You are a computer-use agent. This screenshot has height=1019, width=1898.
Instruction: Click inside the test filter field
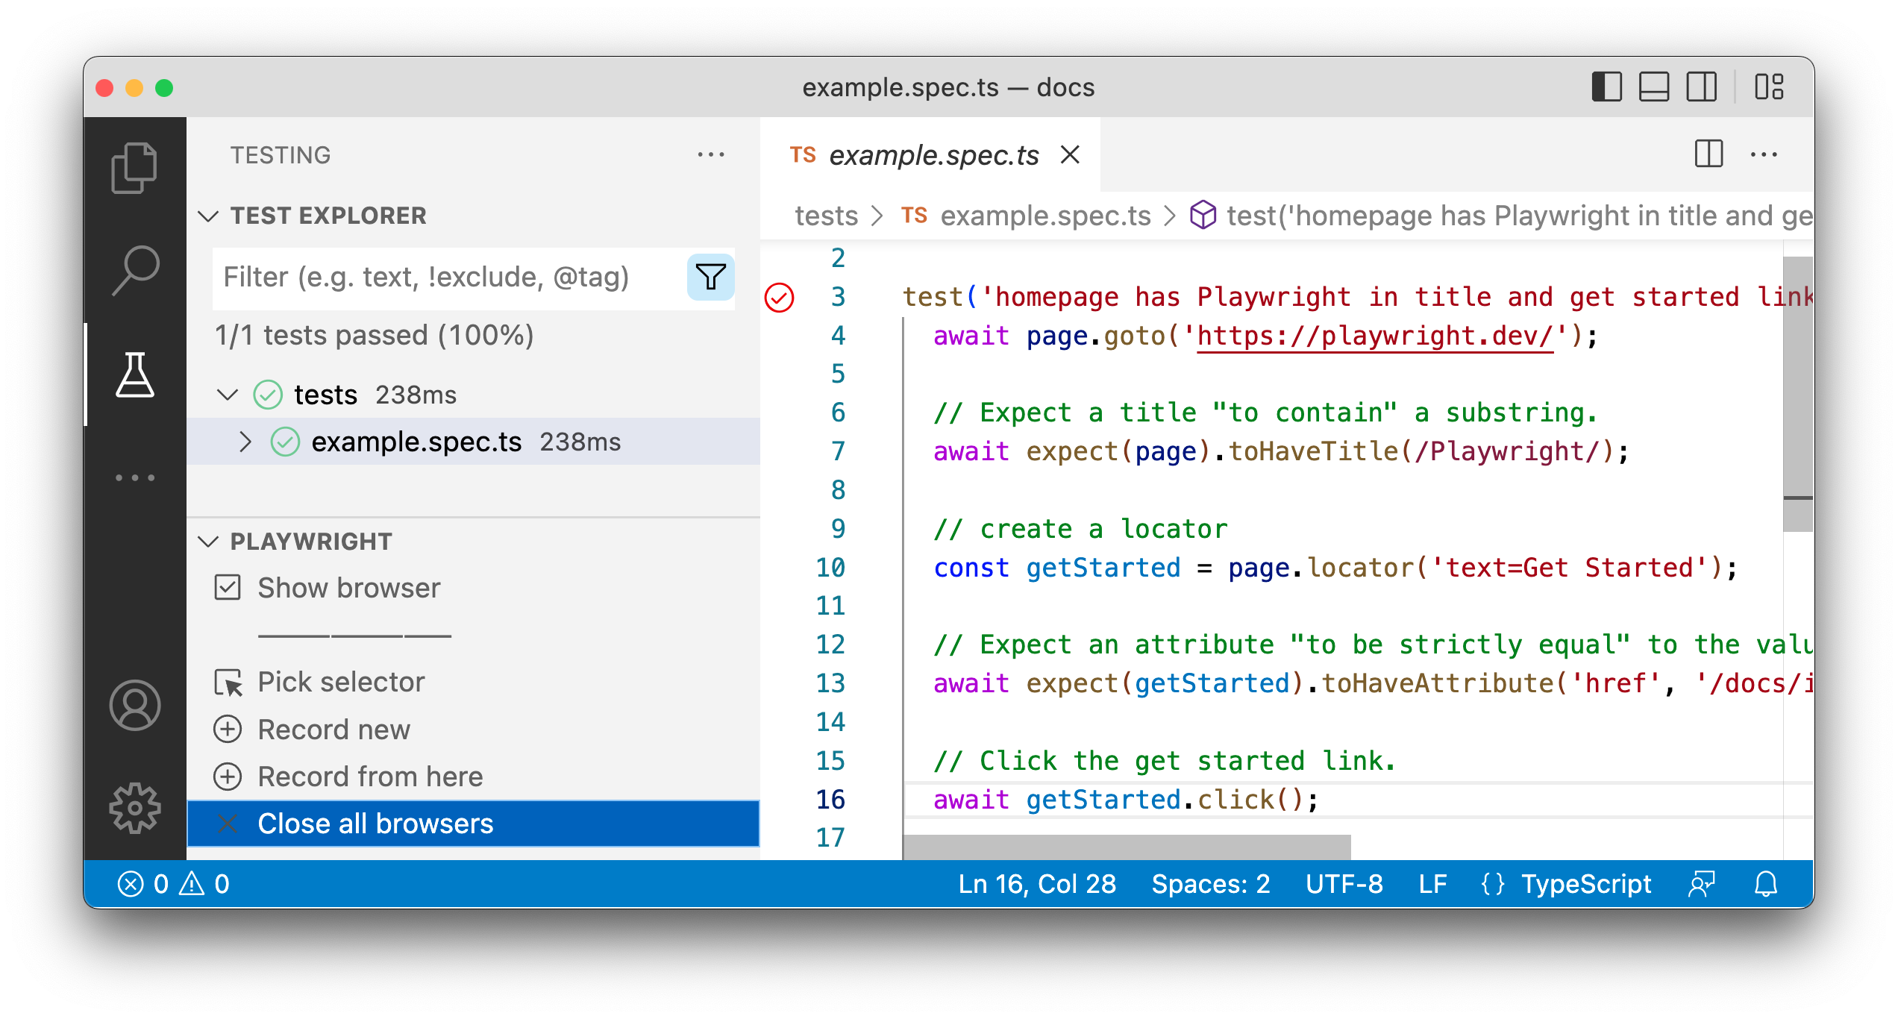click(448, 278)
